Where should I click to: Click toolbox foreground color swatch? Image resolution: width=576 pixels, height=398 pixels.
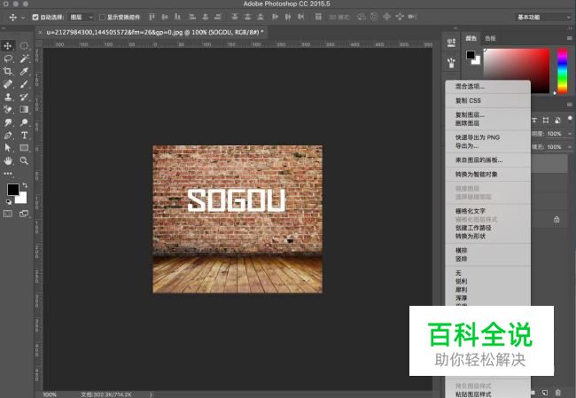(x=12, y=190)
